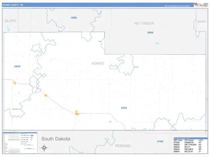The height and width of the screenshot is (157, 210).
Task: Select REEDER in the ZIP index table
Action: click(x=189, y=149)
